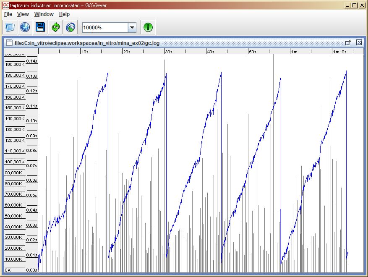The height and width of the screenshot is (277, 368).
Task: Click the gc.log document frame icon
Action: 9,43
